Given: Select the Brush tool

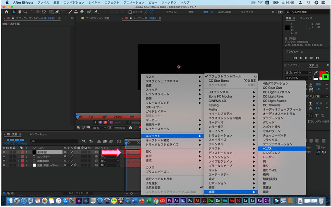Looking at the screenshot, I should click(x=70, y=12).
